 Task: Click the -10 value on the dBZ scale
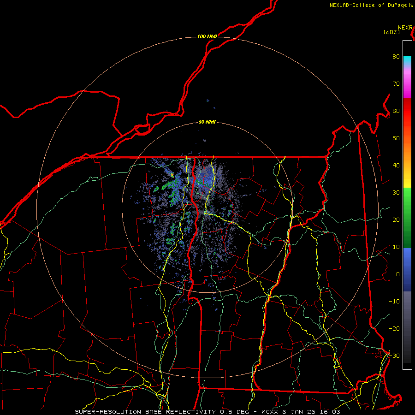point(394,302)
